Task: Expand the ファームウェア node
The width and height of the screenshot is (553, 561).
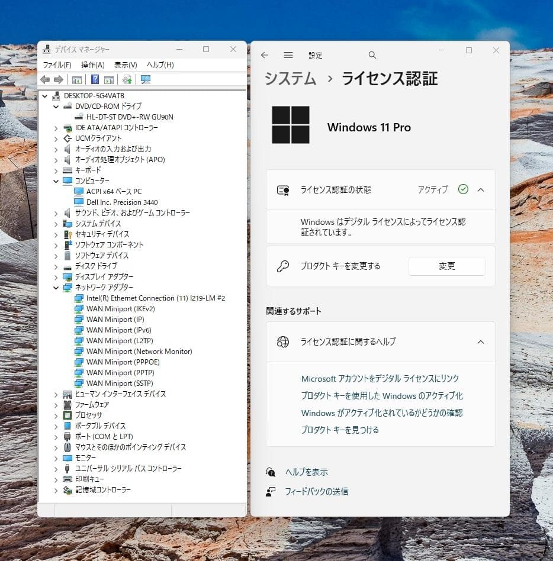Action: click(56, 405)
